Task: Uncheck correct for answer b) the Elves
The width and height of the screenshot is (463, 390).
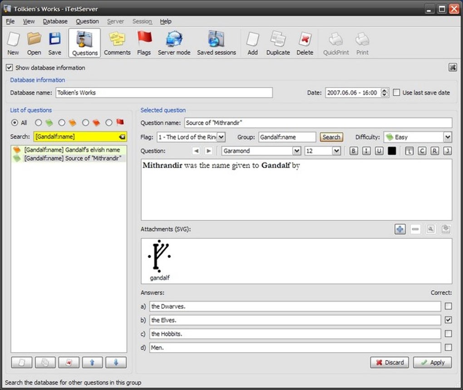Action: tap(448, 320)
